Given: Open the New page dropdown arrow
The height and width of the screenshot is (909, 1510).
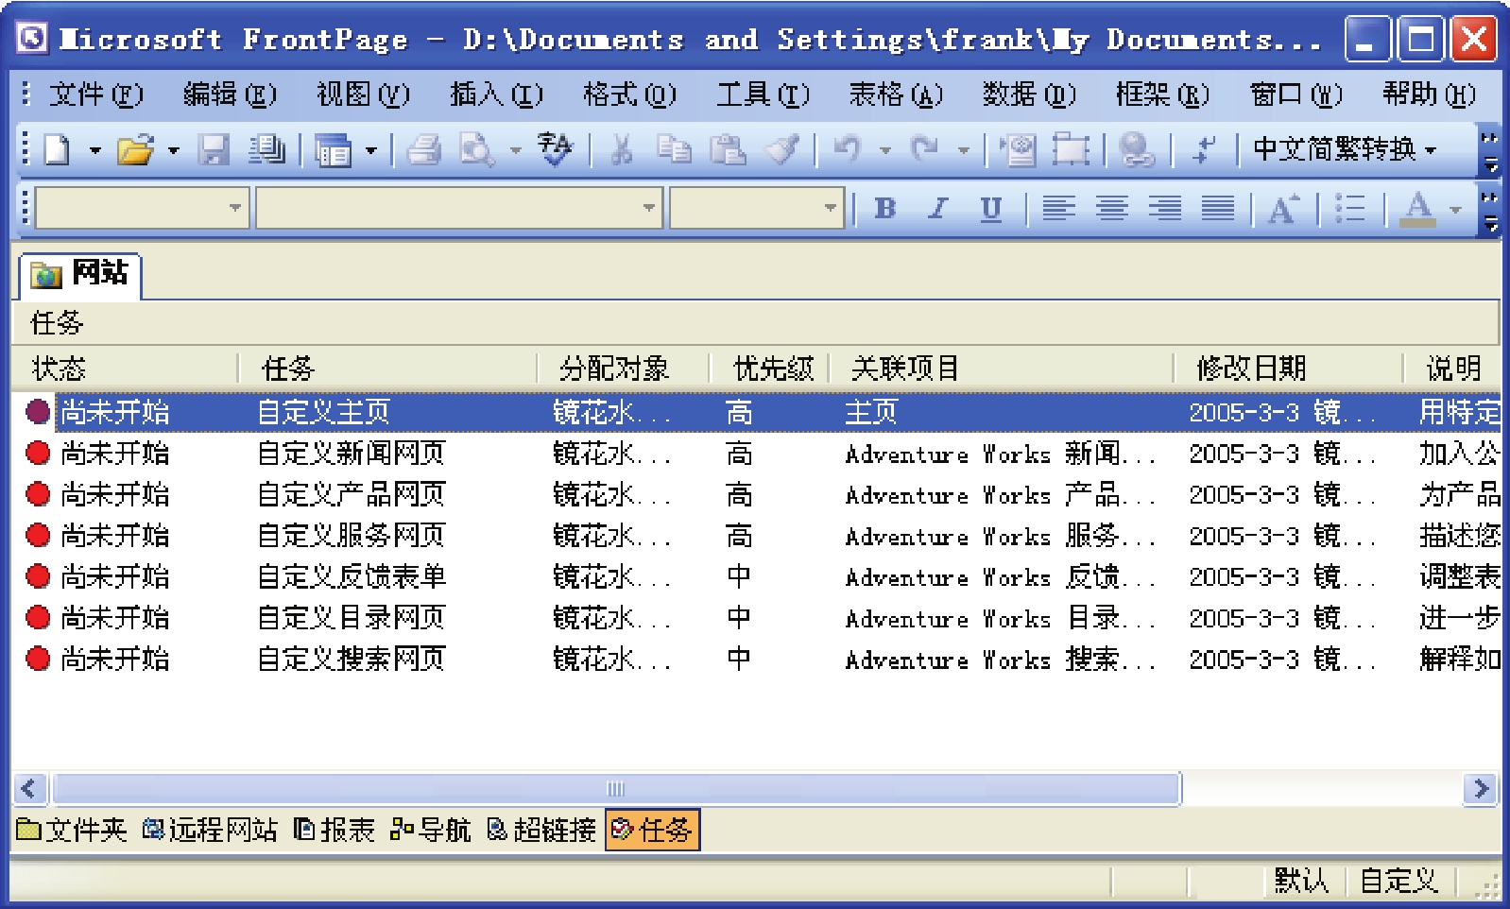Looking at the screenshot, I should pos(94,150).
